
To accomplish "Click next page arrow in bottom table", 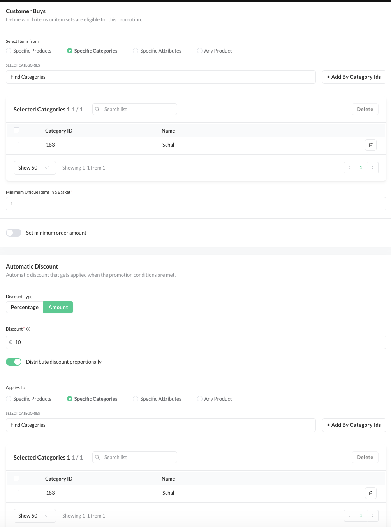I will pyautogui.click(x=373, y=516).
